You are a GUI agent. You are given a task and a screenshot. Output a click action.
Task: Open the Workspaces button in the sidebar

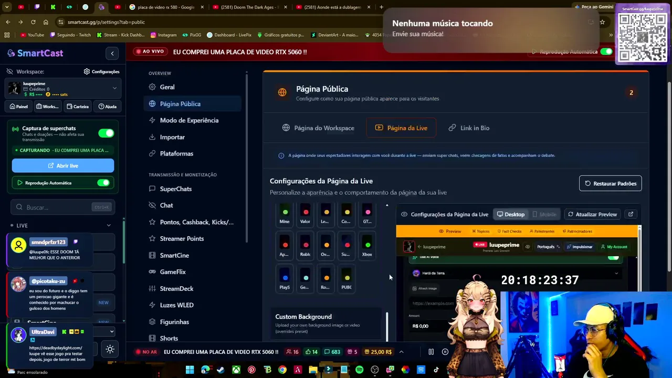click(47, 107)
